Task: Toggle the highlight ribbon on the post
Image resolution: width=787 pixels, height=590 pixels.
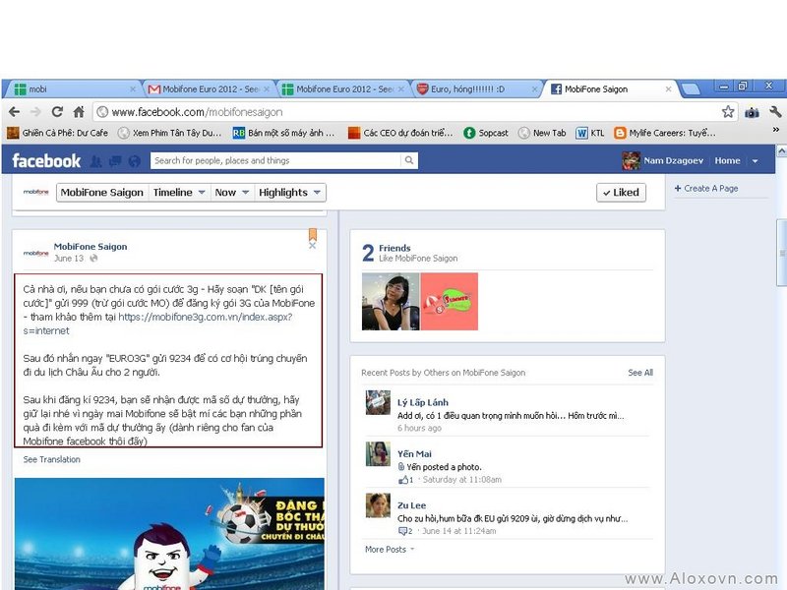Action: coord(313,235)
